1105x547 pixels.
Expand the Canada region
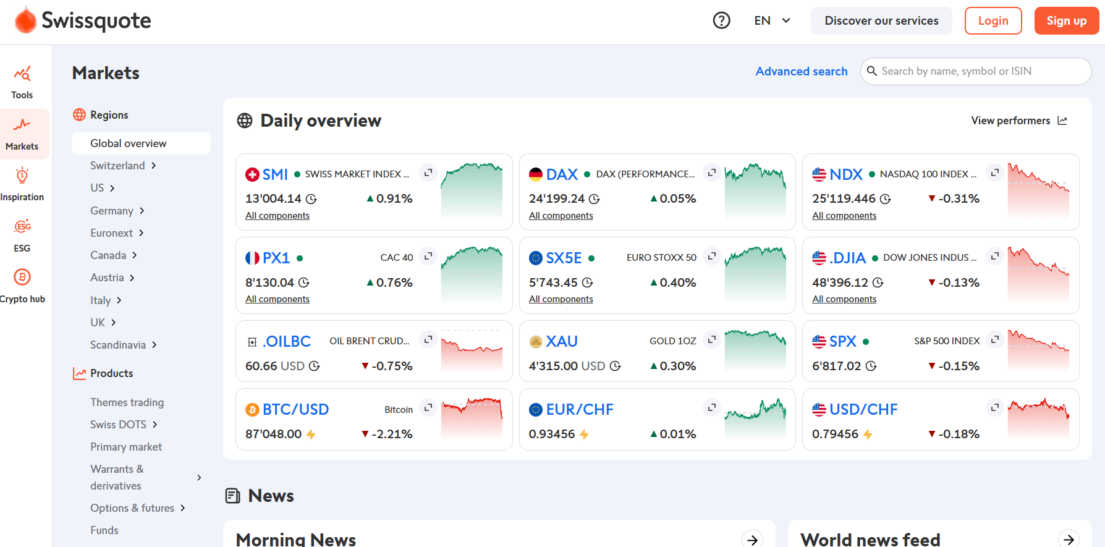tap(134, 255)
